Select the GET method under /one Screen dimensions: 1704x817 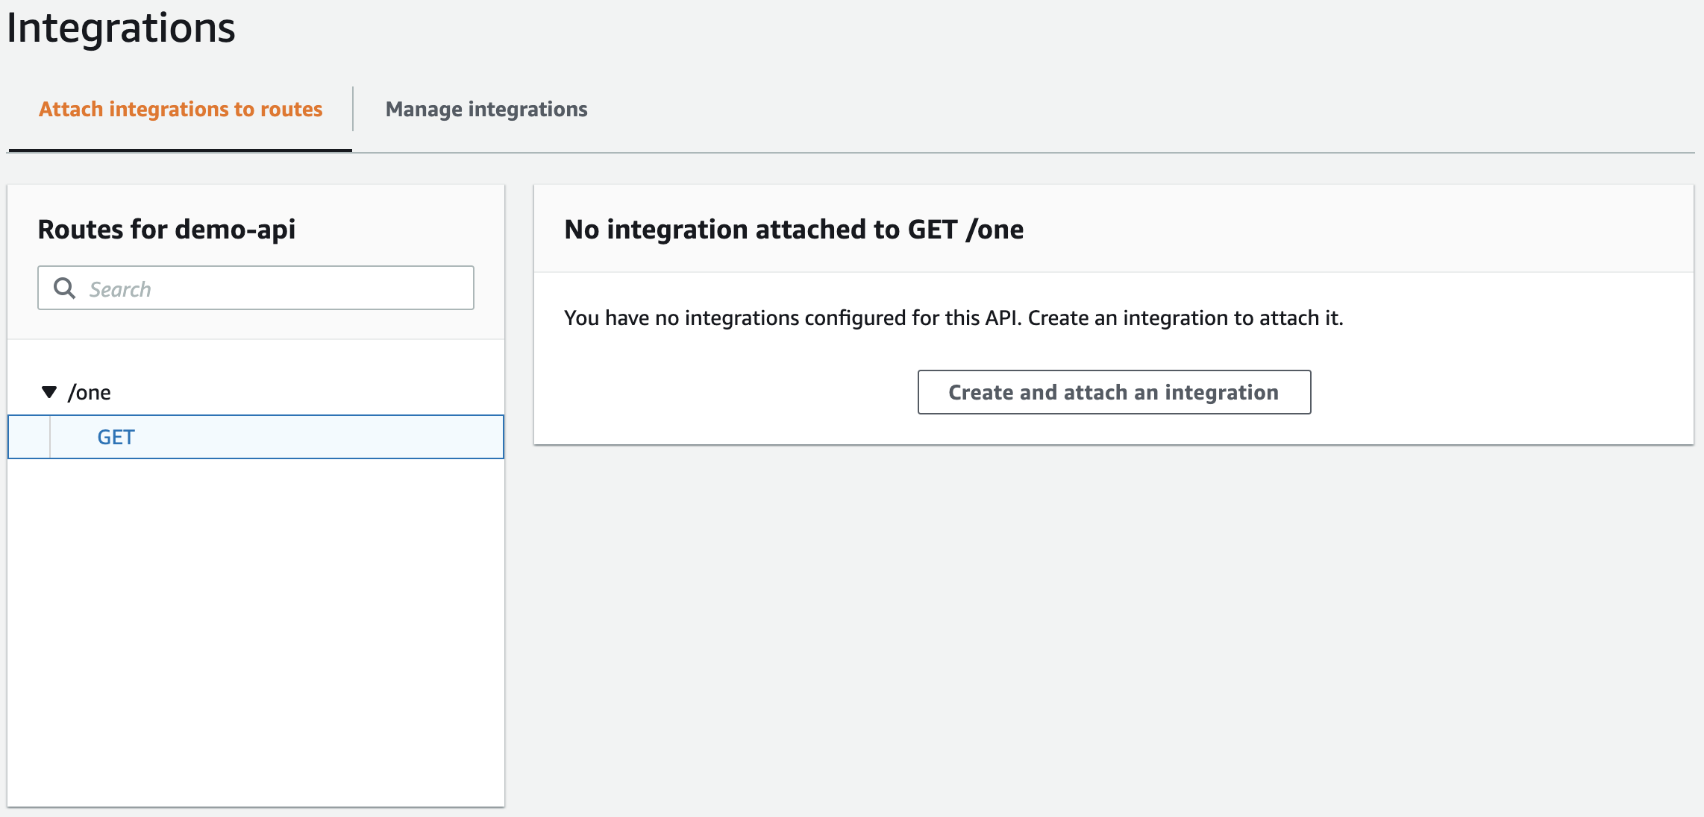[x=117, y=437]
